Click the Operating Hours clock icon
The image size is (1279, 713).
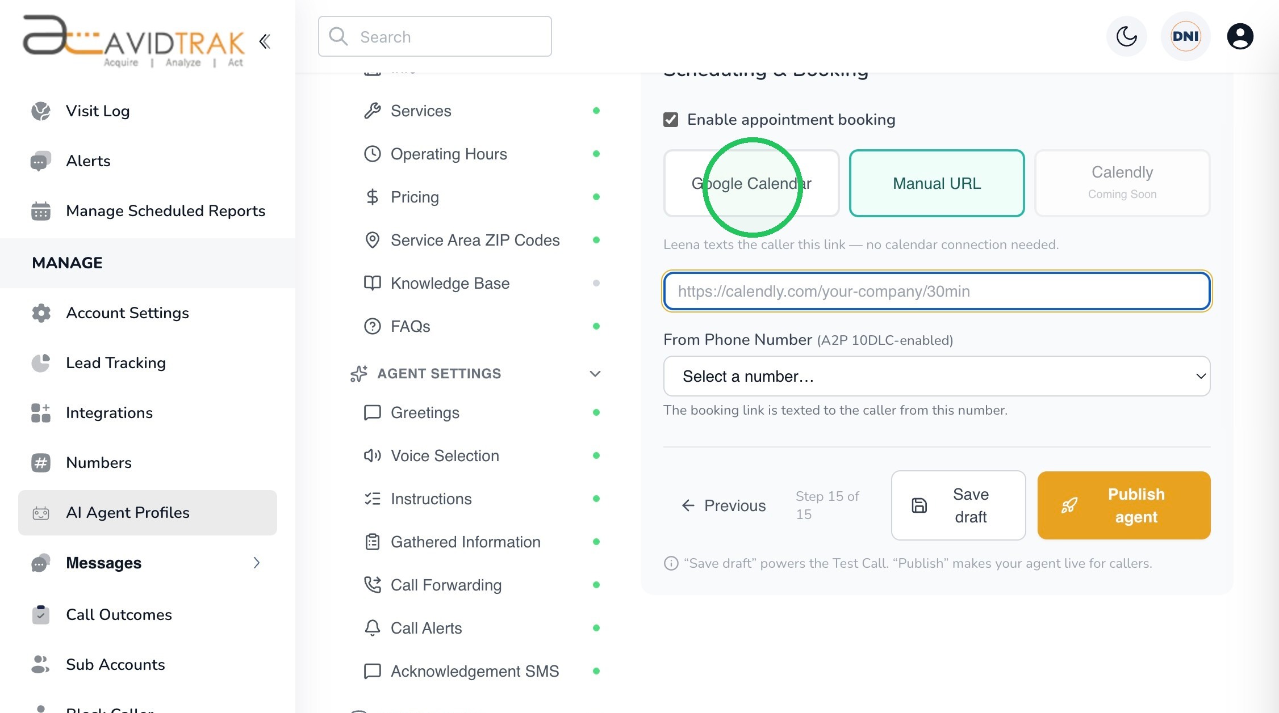pos(372,154)
